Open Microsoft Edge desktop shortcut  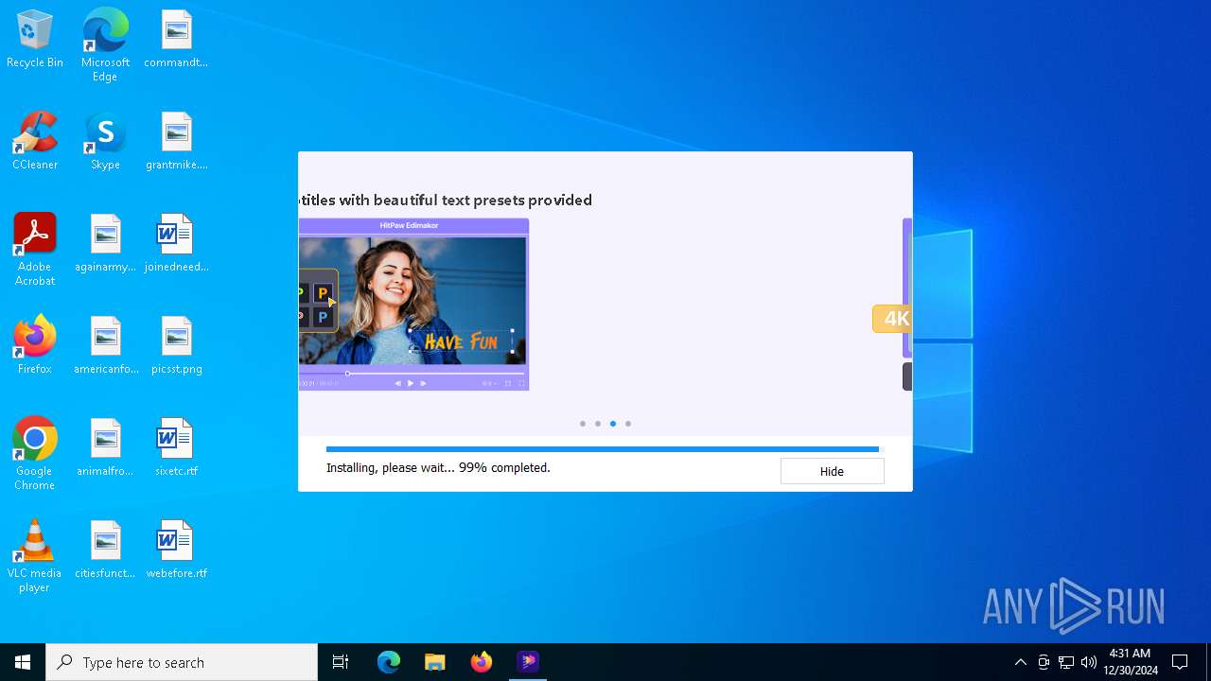(105, 45)
